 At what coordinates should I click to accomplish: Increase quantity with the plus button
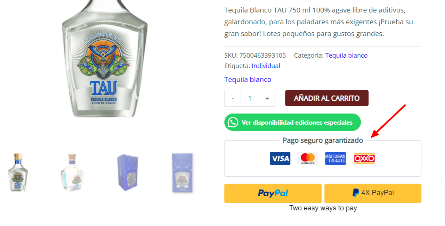point(267,98)
